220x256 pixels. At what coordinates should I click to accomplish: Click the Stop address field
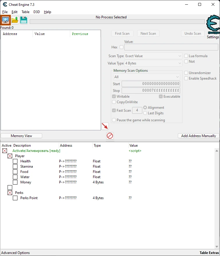151,90
